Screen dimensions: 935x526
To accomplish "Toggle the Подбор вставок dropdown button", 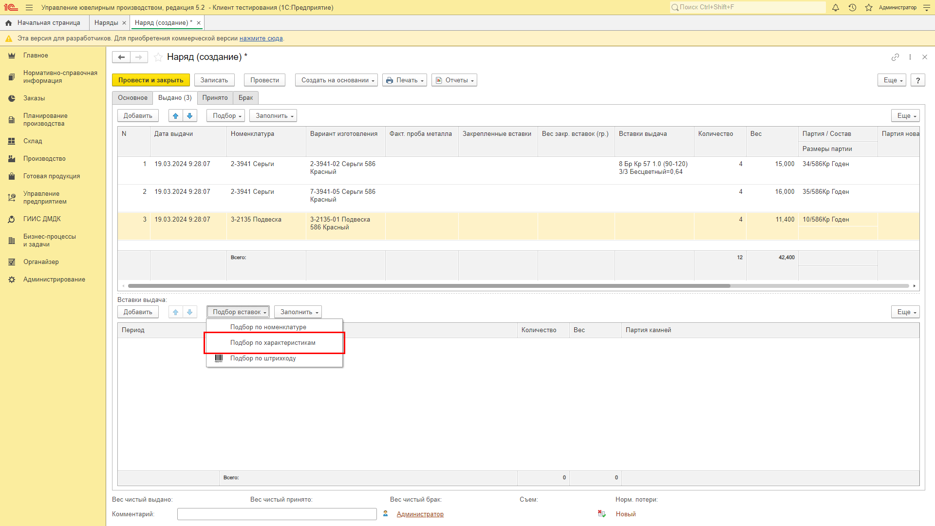I will 238,312.
